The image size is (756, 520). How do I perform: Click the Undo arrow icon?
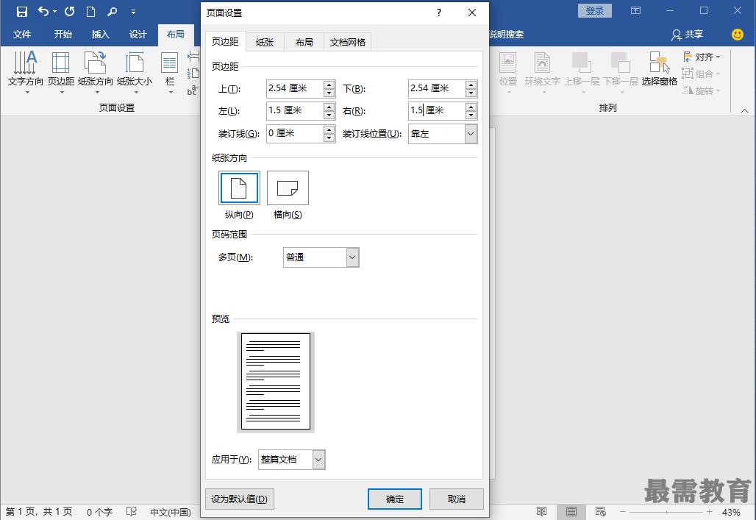coord(43,11)
